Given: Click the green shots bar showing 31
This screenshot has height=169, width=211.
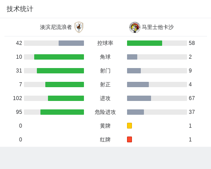Looking at the screenshot, I should click(x=60, y=71).
